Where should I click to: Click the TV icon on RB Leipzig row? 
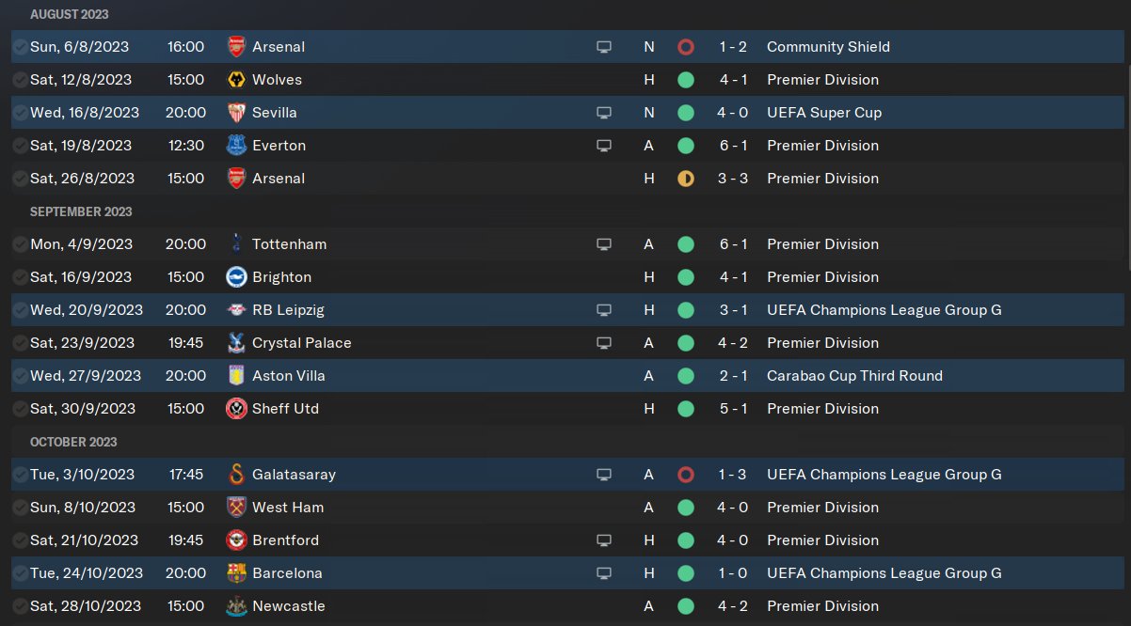coord(604,310)
